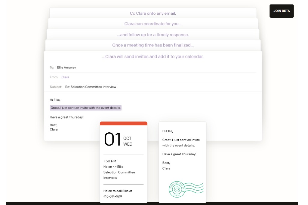Click the "OCT WED" label on calendar card
Screen dimensions: 308x205
[x=128, y=141]
